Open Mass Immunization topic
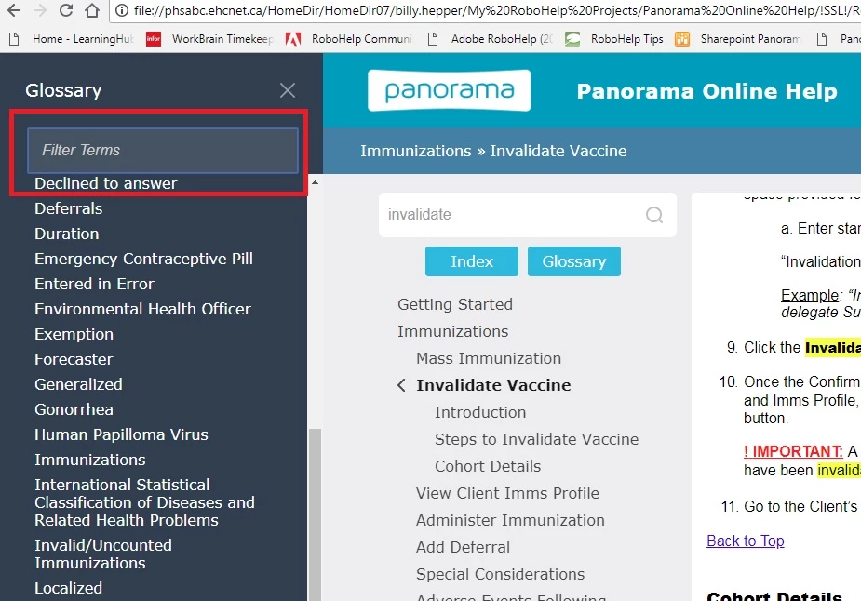Image resolution: width=861 pixels, height=601 pixels. coord(489,358)
